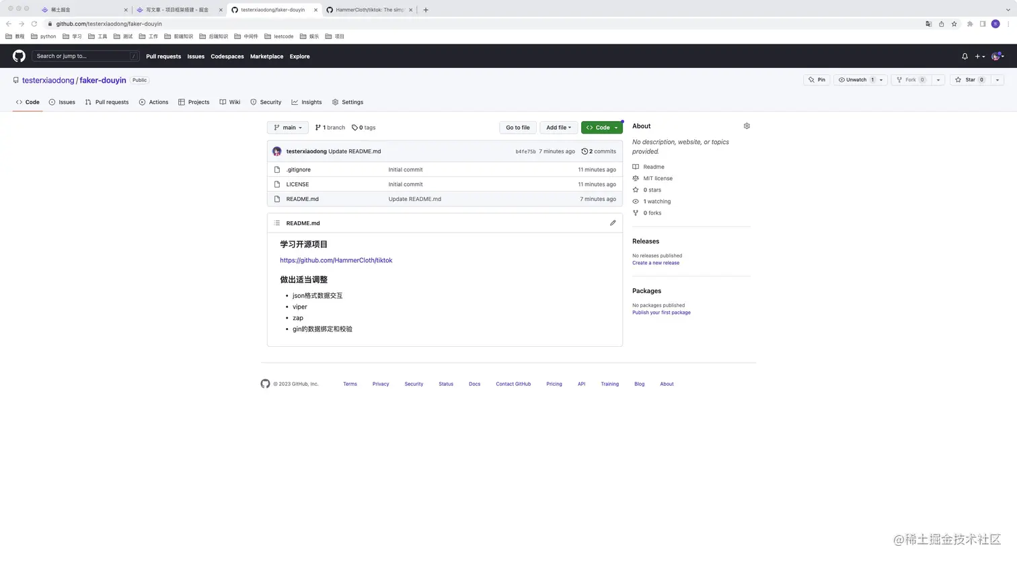Open the user avatar menu in header
Viewport: 1017px width, 562px height.
click(x=997, y=56)
